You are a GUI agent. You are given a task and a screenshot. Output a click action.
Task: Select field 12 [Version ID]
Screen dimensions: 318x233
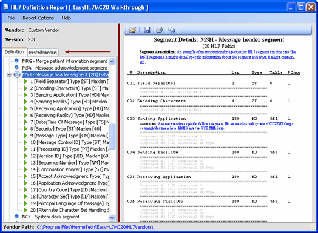pyautogui.click(x=69, y=156)
